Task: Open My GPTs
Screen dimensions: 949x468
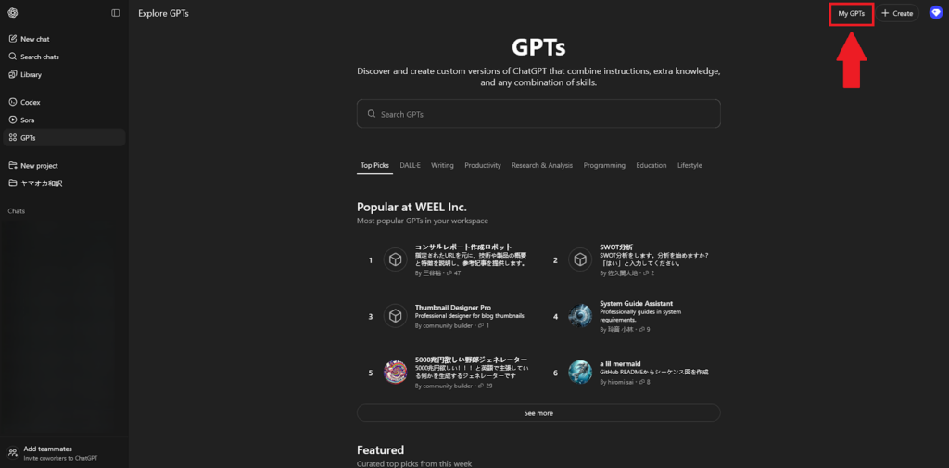Action: pos(851,13)
